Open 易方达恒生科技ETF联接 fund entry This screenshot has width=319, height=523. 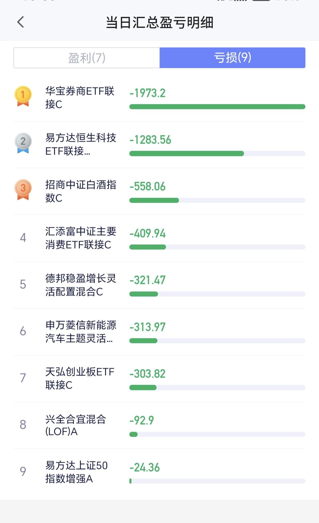[159, 144]
